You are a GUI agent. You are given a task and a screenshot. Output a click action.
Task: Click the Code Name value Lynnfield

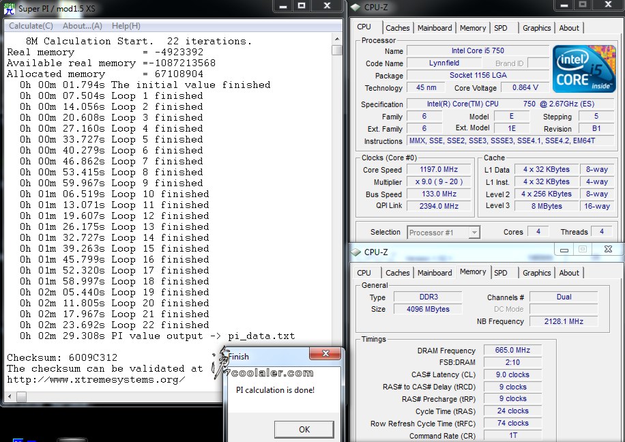pos(444,63)
